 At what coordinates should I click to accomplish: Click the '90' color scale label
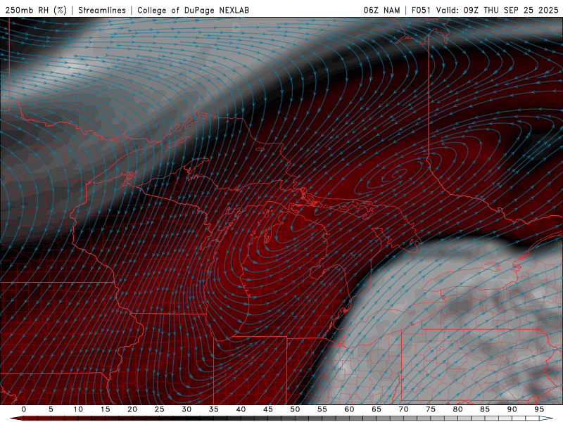pos(512,409)
